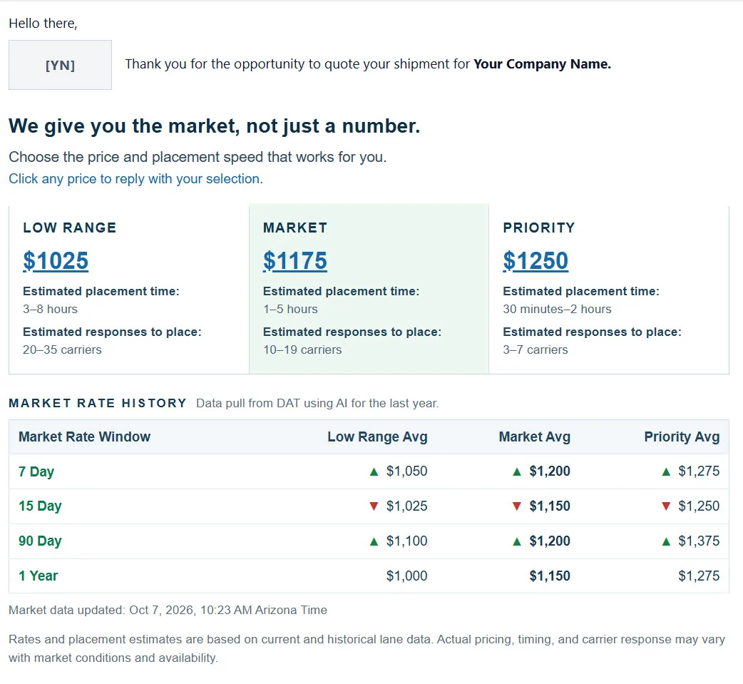Screen dimensions: 743x684
Task: Click the PRIORITY card heading
Action: click(539, 228)
